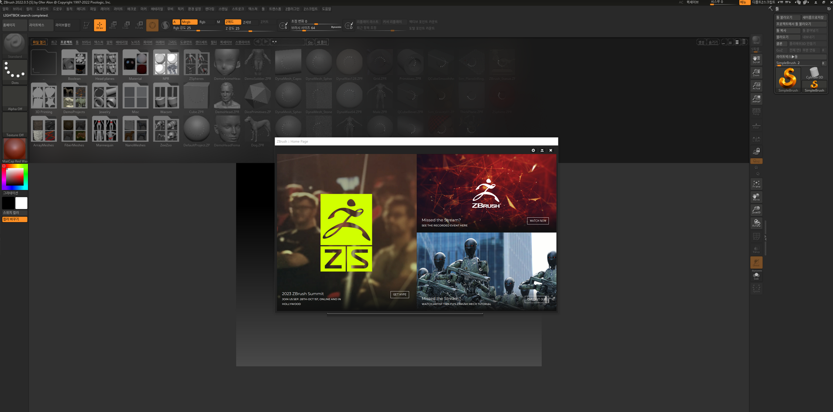This screenshot has width=833, height=412.
Task: Open the 렌더링 menu
Action: click(210, 9)
